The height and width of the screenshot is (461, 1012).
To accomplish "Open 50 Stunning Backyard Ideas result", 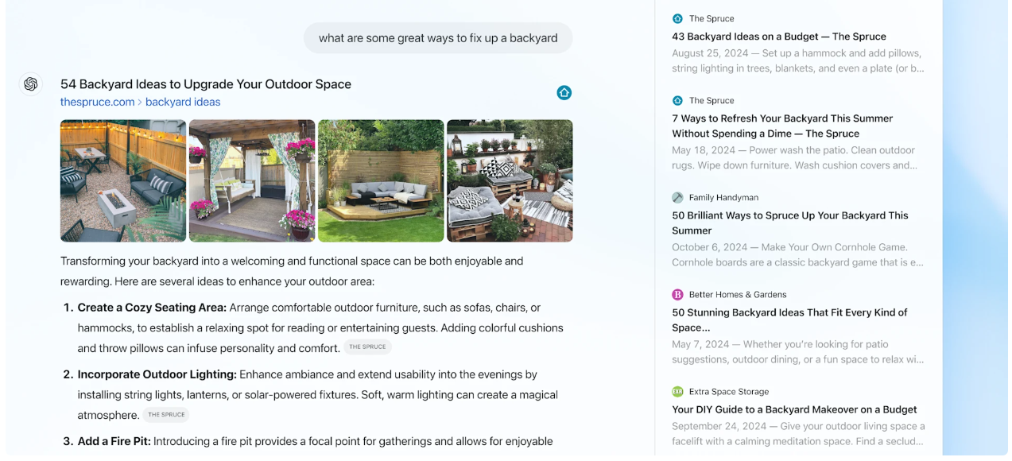I will click(789, 320).
